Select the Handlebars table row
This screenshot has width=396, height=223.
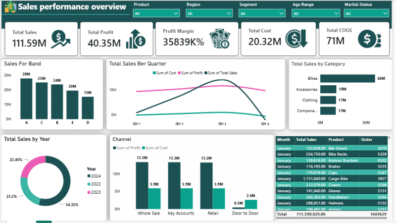pos(332,197)
